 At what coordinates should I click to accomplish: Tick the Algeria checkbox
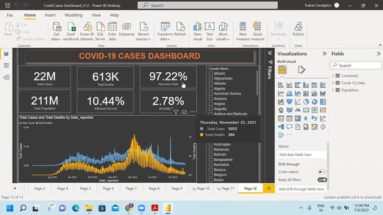tap(211, 88)
